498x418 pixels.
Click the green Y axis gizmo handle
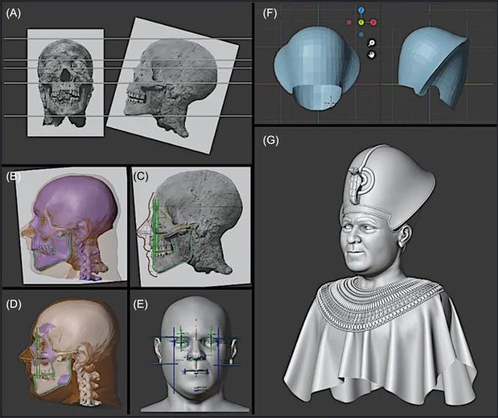pyautogui.click(x=361, y=23)
